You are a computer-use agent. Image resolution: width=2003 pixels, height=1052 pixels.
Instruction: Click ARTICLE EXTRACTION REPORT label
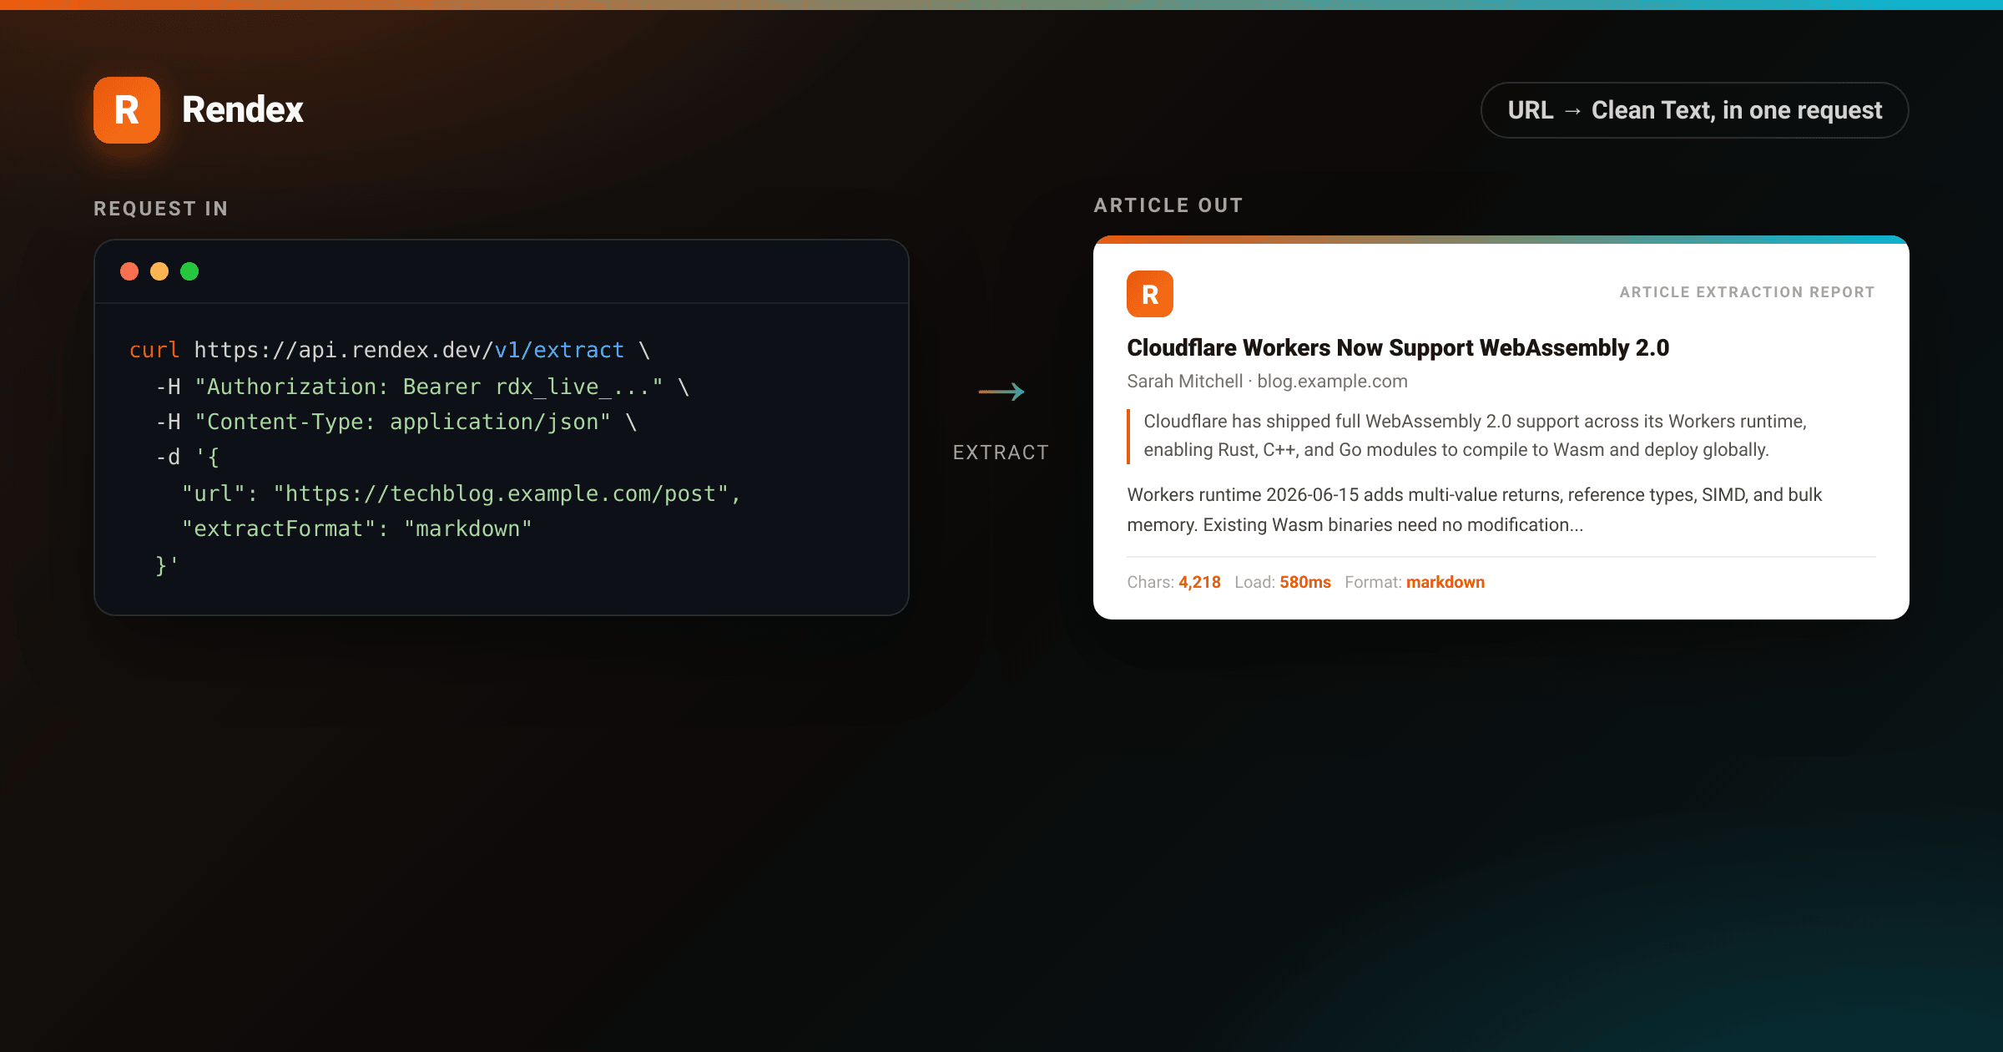[1748, 292]
